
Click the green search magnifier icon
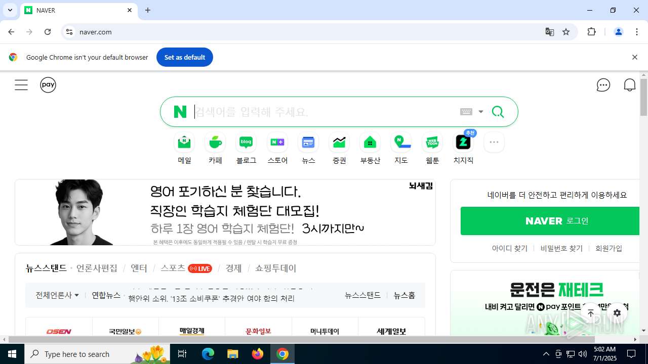click(498, 112)
